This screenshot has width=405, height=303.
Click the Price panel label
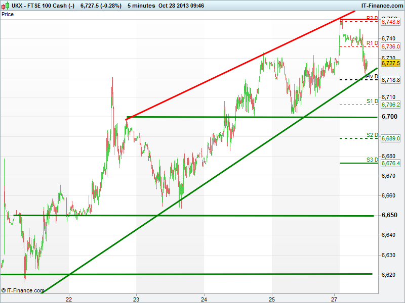[x=8, y=14]
